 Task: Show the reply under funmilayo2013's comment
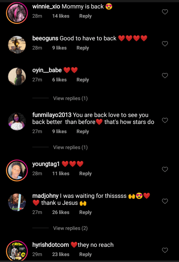tap(70, 148)
